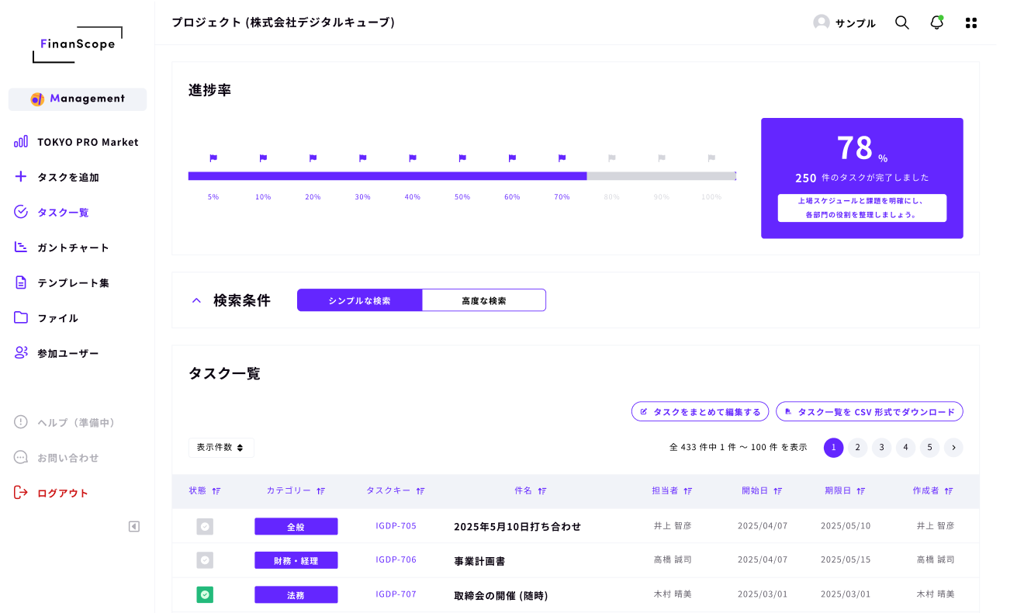The image size is (1024, 613).
Task: Click the 全般 category tag
Action: (x=296, y=527)
